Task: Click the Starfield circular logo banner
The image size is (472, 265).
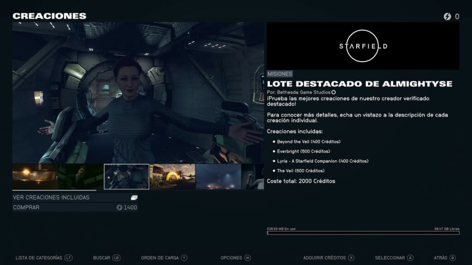Action: point(363,46)
